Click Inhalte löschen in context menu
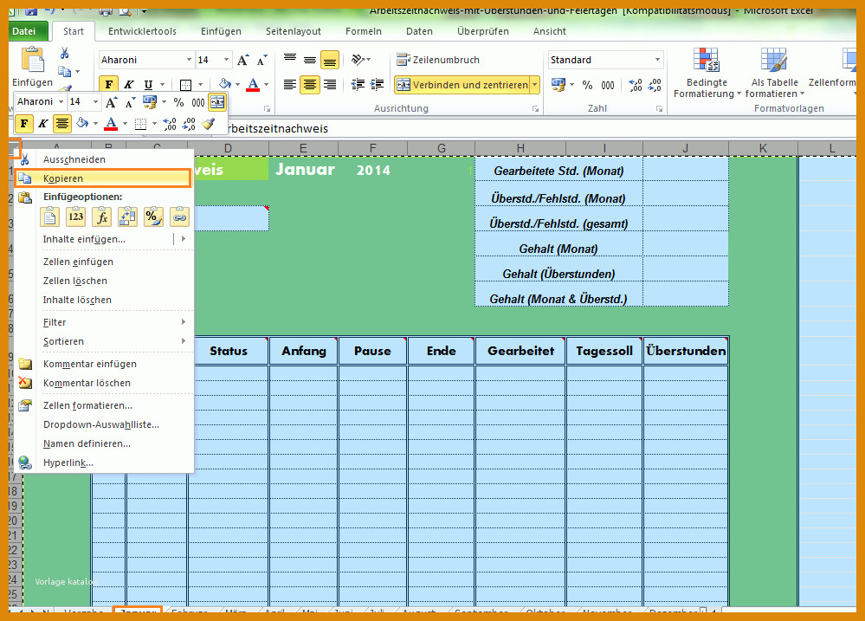This screenshot has width=865, height=621. pyautogui.click(x=103, y=300)
